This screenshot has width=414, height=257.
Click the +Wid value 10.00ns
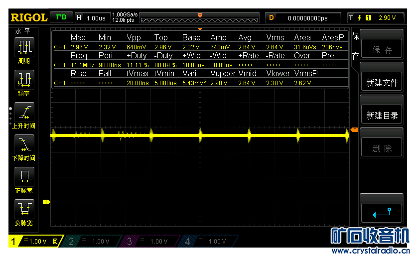[x=193, y=65]
